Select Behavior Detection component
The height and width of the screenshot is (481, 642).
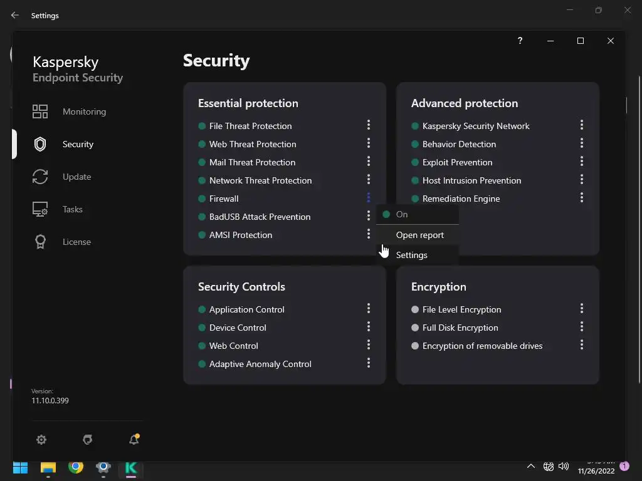click(x=459, y=144)
